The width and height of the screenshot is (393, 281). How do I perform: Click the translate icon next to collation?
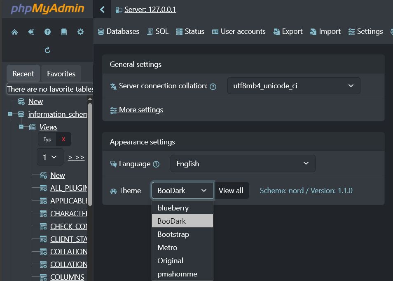(x=113, y=86)
